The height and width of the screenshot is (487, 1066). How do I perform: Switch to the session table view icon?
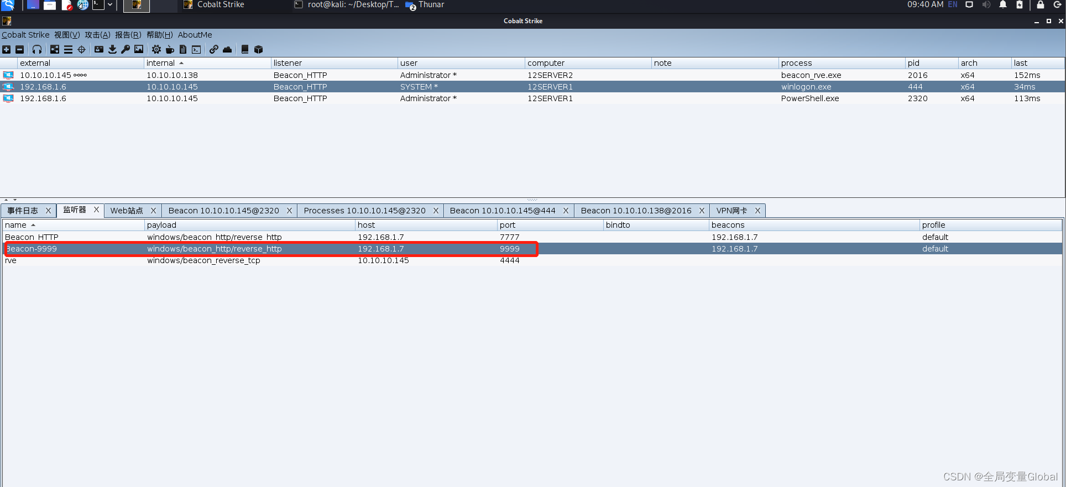pos(68,50)
